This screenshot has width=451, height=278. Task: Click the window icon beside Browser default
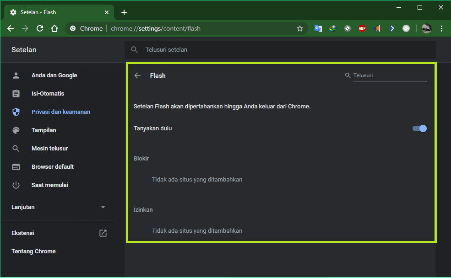coord(16,166)
